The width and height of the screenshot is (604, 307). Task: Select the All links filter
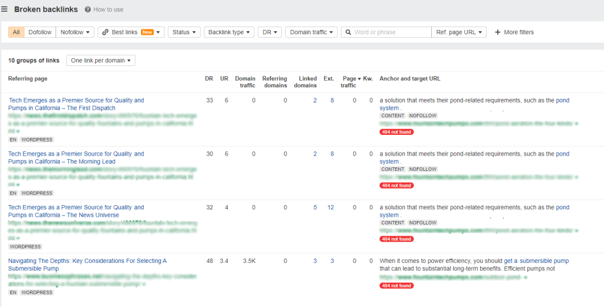pyautogui.click(x=16, y=32)
